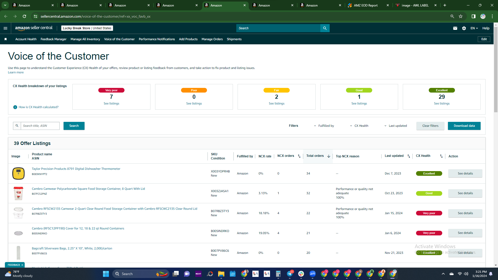The height and width of the screenshot is (280, 498).
Task: Click the magnifier icon in listing search box
Action: point(17,126)
